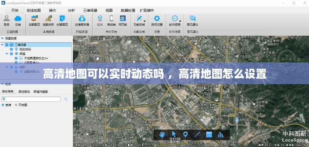Open the 功能定制 dropdown
Viewport: 309px width, 147px height.
point(145,21)
